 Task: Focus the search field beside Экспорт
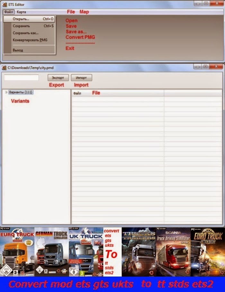22,78
